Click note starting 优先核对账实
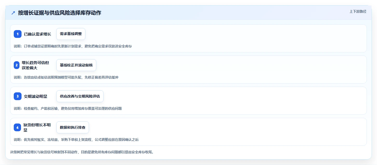Image resolution: width=377 pixels, height=165 pixels. coord(76,140)
